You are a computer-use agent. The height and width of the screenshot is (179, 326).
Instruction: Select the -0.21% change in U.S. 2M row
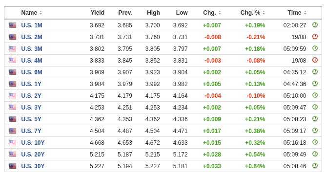coord(256,37)
